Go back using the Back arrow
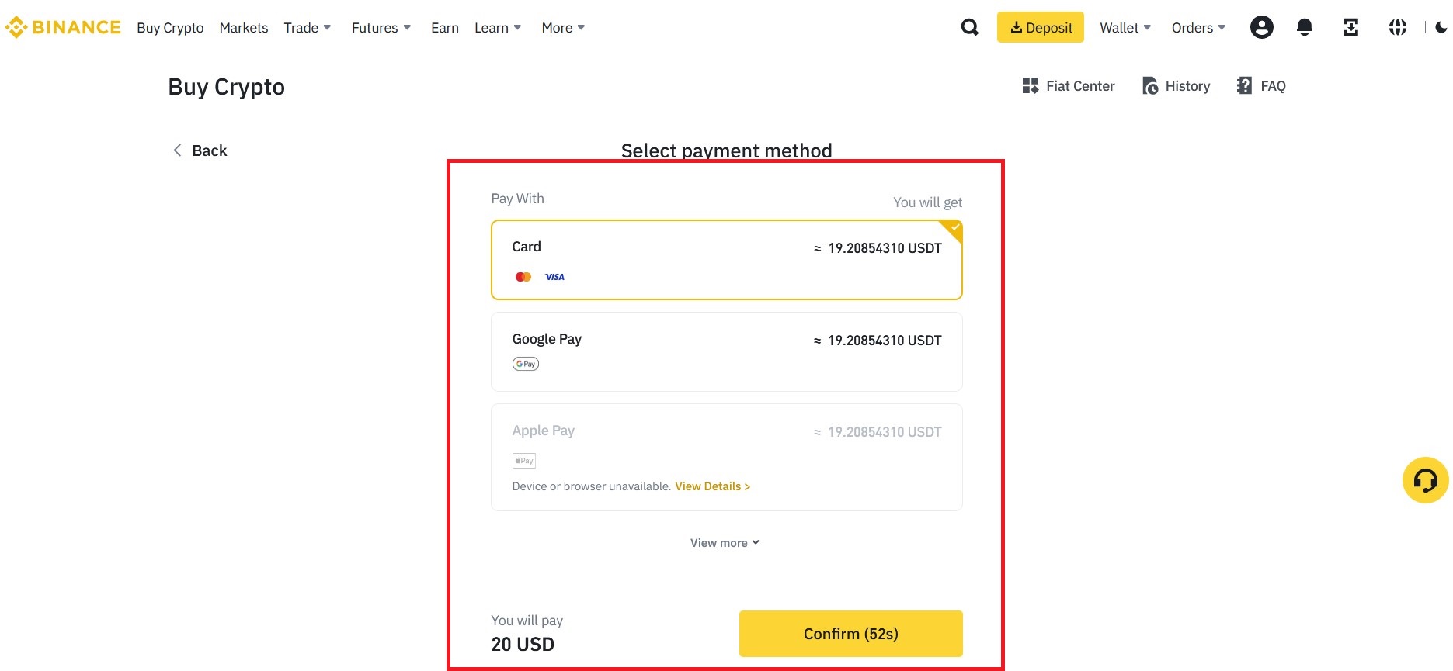 pos(200,150)
